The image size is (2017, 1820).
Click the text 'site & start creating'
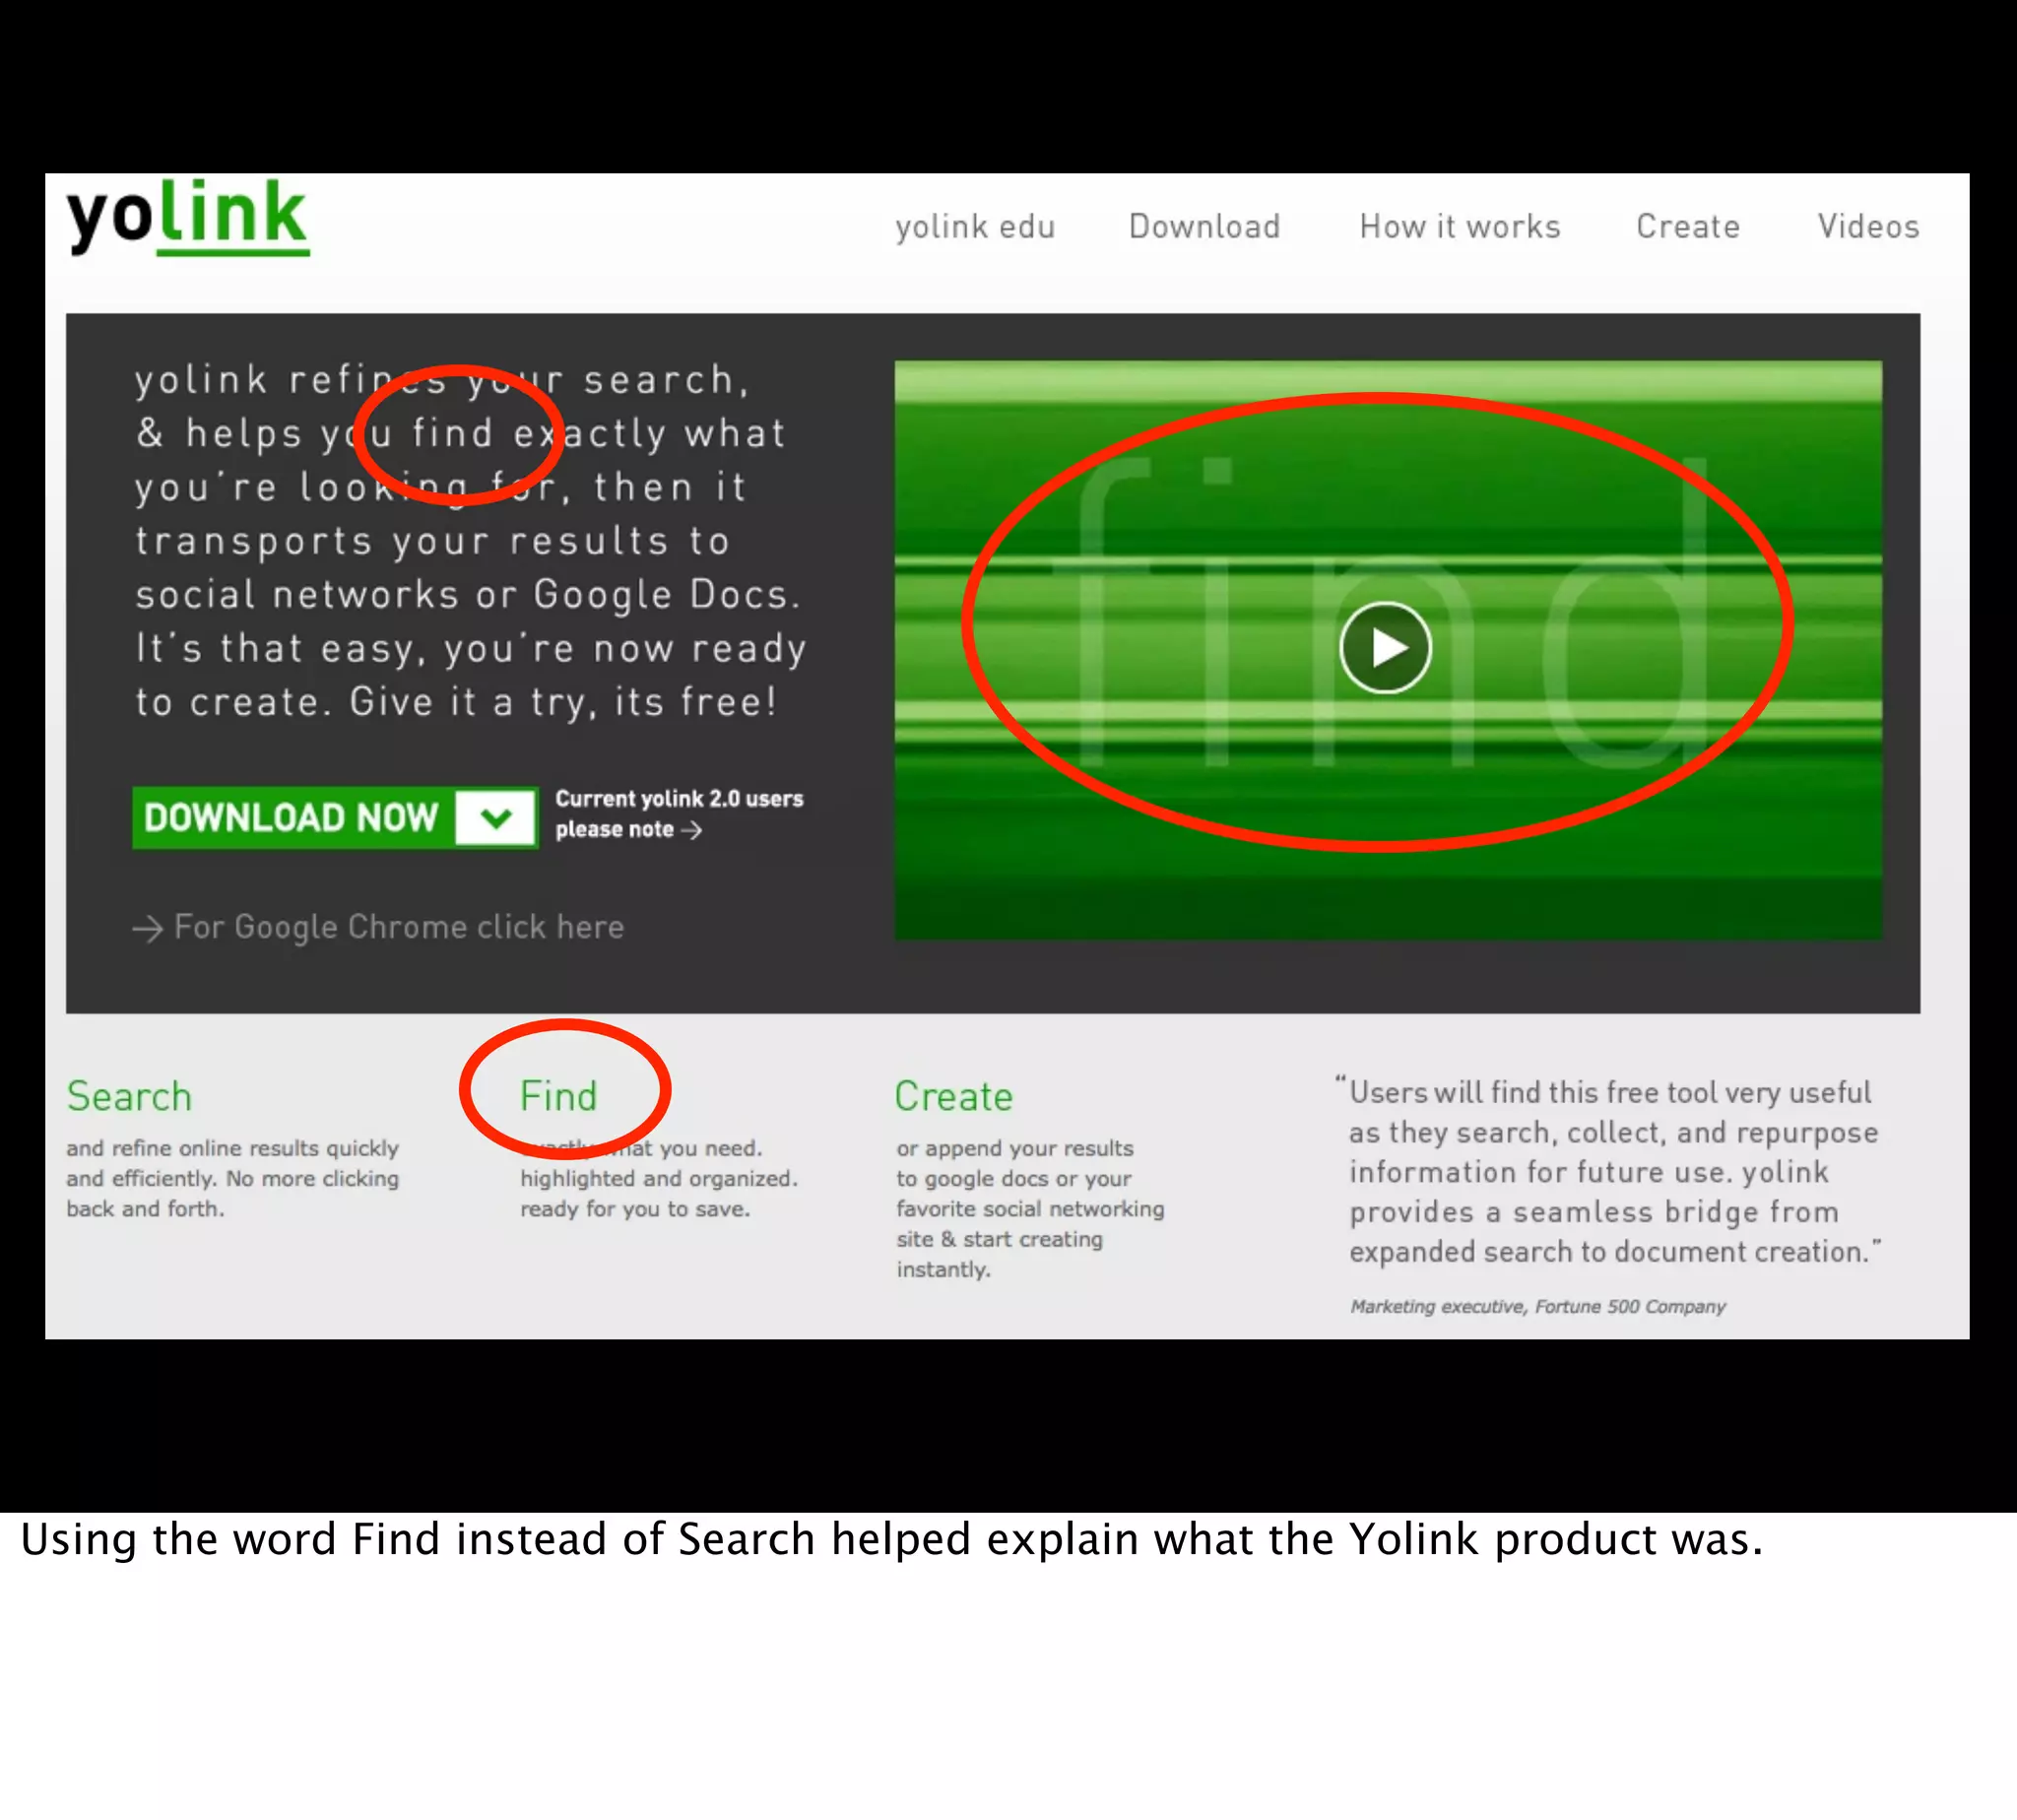[x=1000, y=1239]
